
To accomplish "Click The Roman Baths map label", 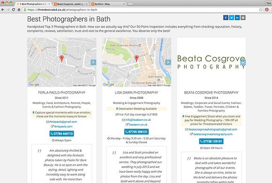I will coord(142,83).
